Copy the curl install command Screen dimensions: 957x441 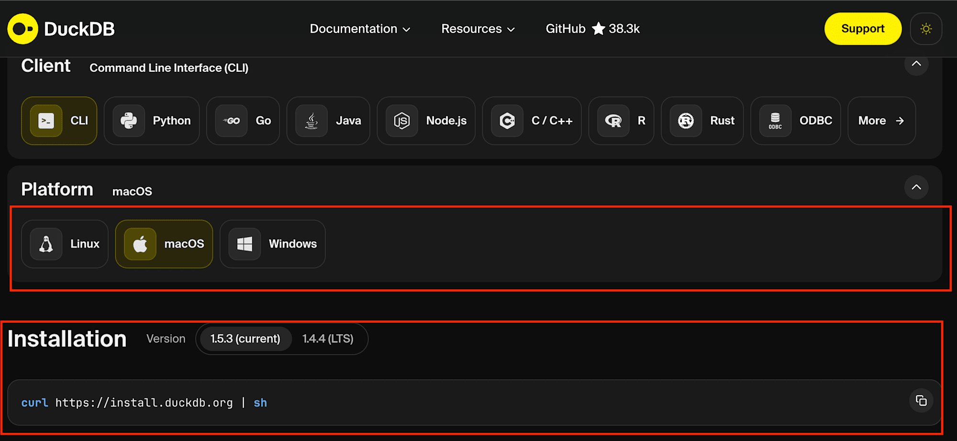(x=921, y=401)
